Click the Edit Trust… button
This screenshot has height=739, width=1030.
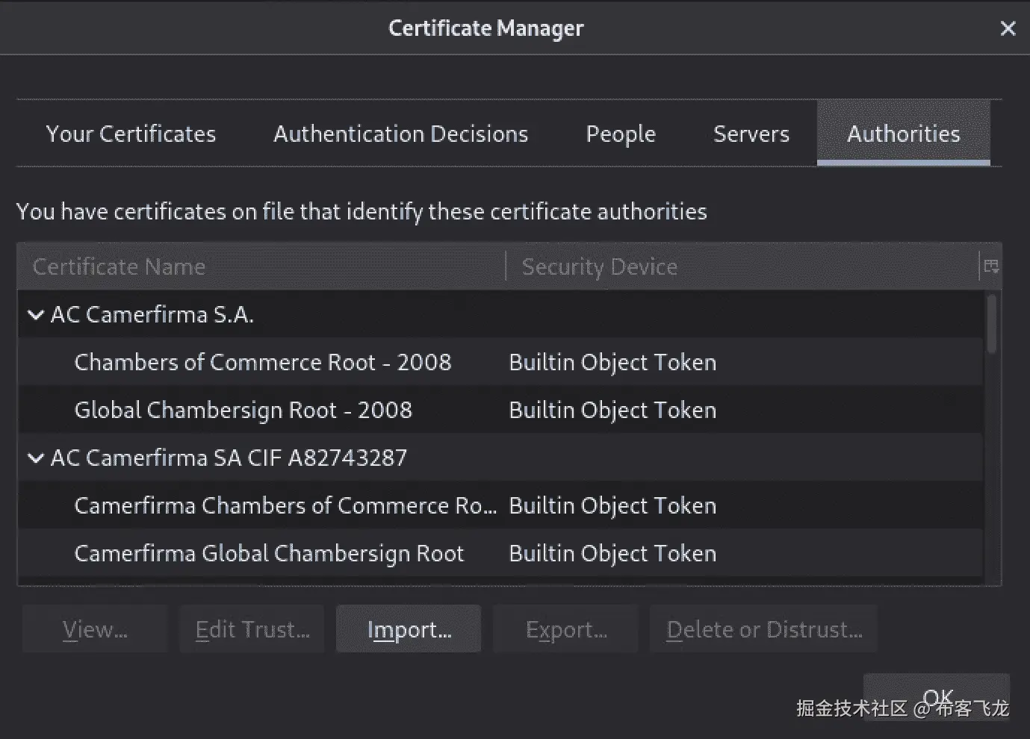tap(252, 629)
